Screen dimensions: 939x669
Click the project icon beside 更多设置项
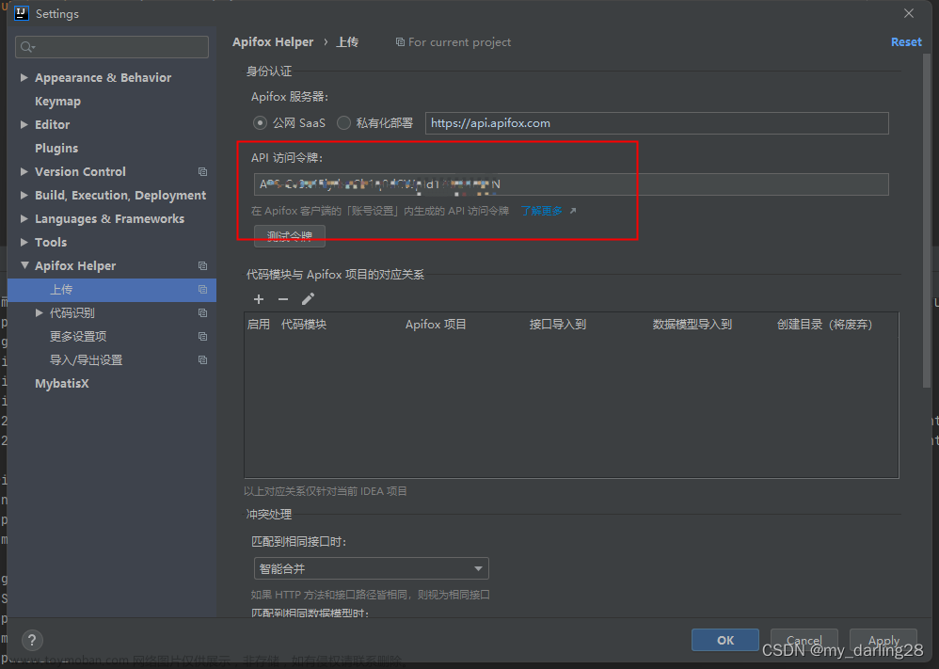click(203, 337)
